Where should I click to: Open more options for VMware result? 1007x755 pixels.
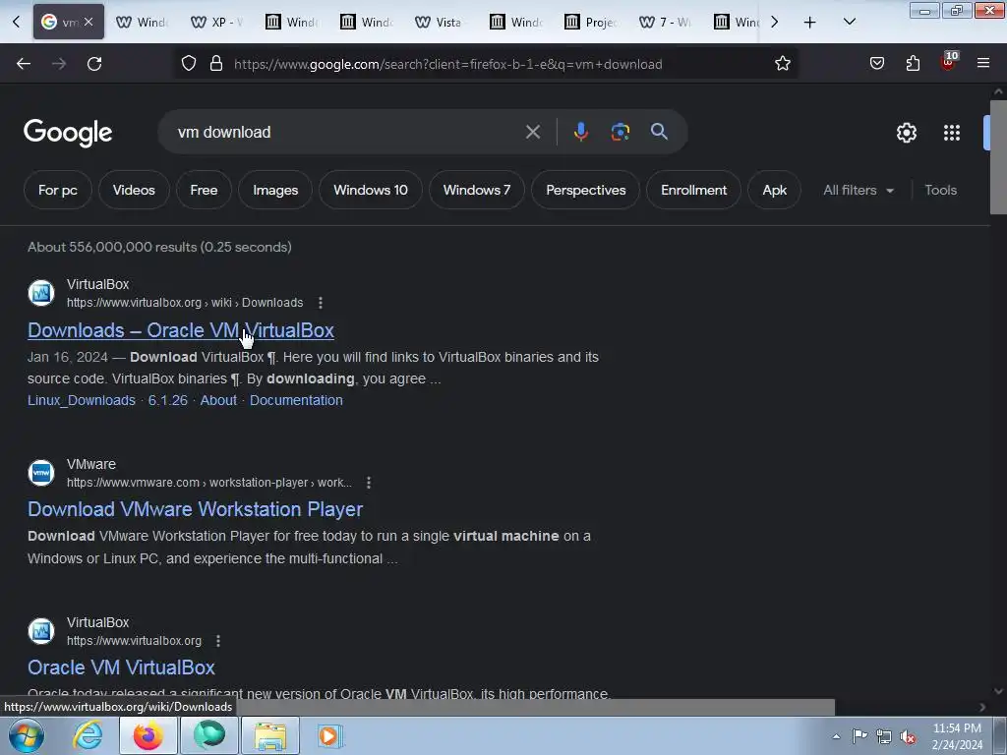[x=369, y=482]
